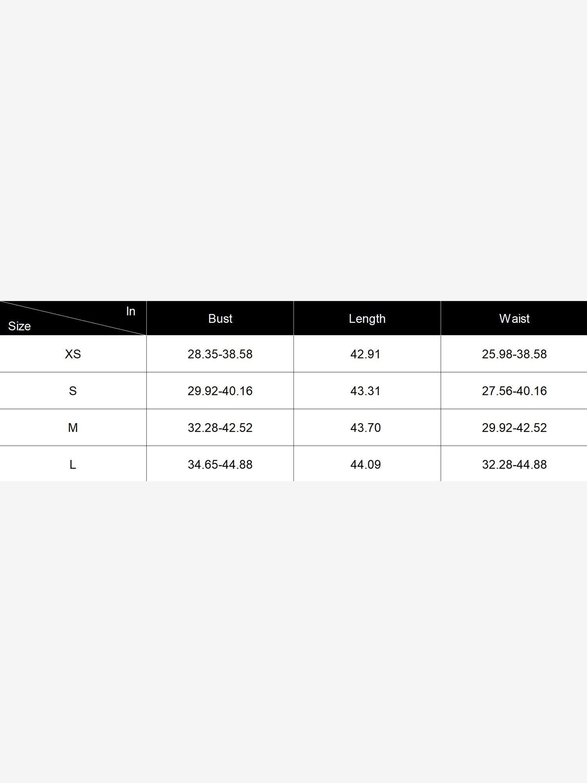Select the S size row label

pyautogui.click(x=73, y=391)
